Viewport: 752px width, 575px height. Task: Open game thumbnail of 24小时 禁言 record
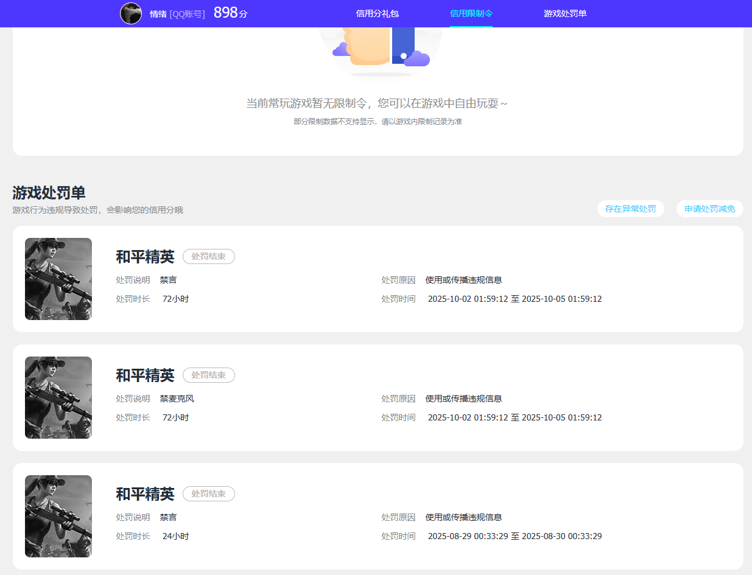tap(58, 516)
